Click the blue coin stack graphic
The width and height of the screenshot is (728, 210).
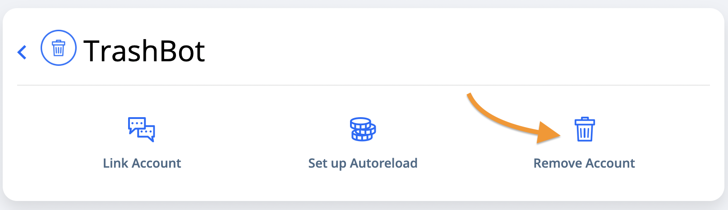click(x=363, y=129)
